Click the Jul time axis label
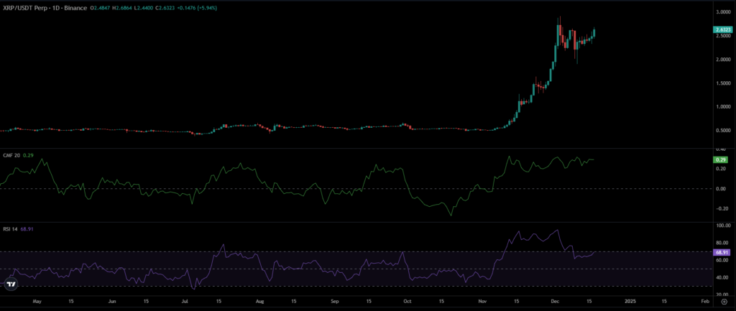This screenshot has width=736, height=311. click(185, 300)
